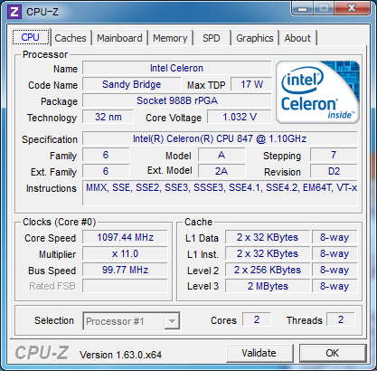Click the Core Voltage value '1.032 V'
Viewport: 377px width, 371px height.
pos(240,117)
